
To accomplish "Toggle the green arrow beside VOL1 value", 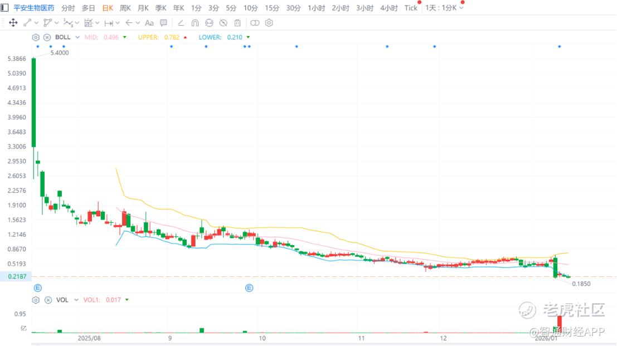I will (x=127, y=300).
